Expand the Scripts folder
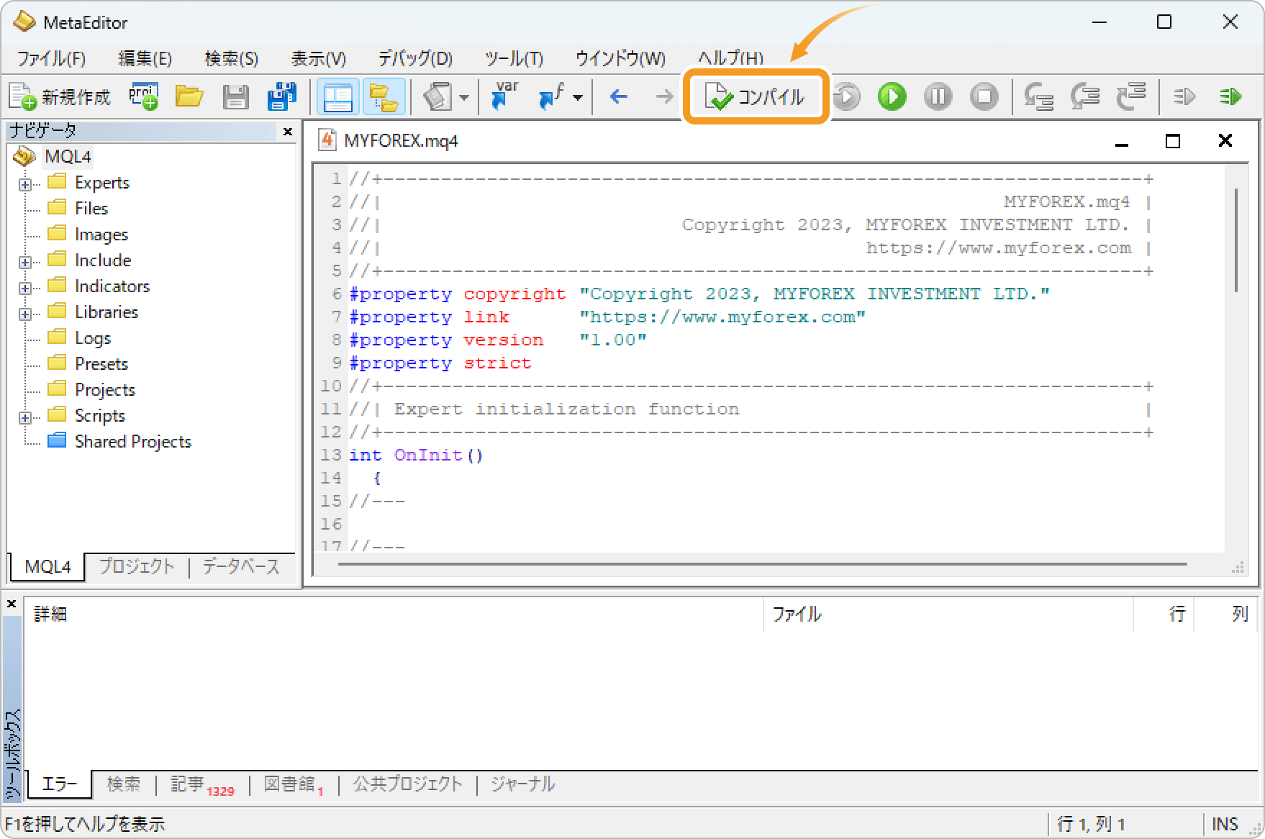Viewport: 1265px width, 839px height. [x=25, y=417]
